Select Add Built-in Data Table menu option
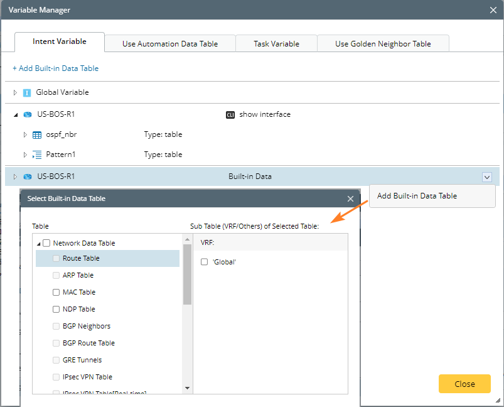 (x=417, y=196)
